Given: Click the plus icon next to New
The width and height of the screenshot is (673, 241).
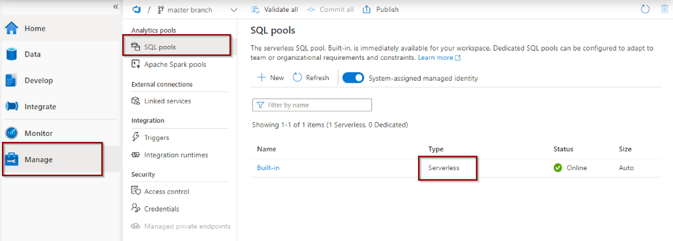Looking at the screenshot, I should coord(262,77).
